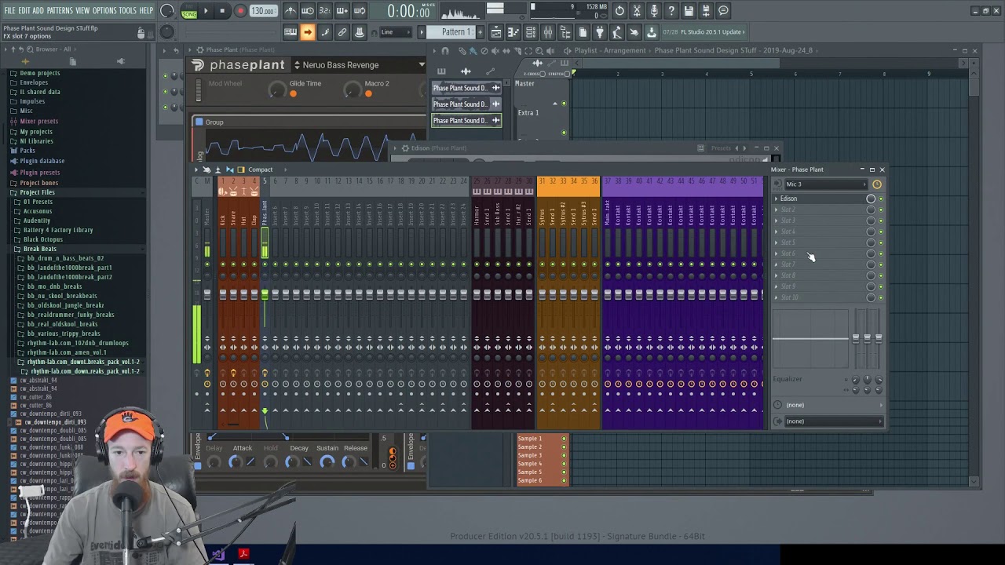Adjust the Macro 2 knob
The width and height of the screenshot is (1005, 565).
[352, 90]
